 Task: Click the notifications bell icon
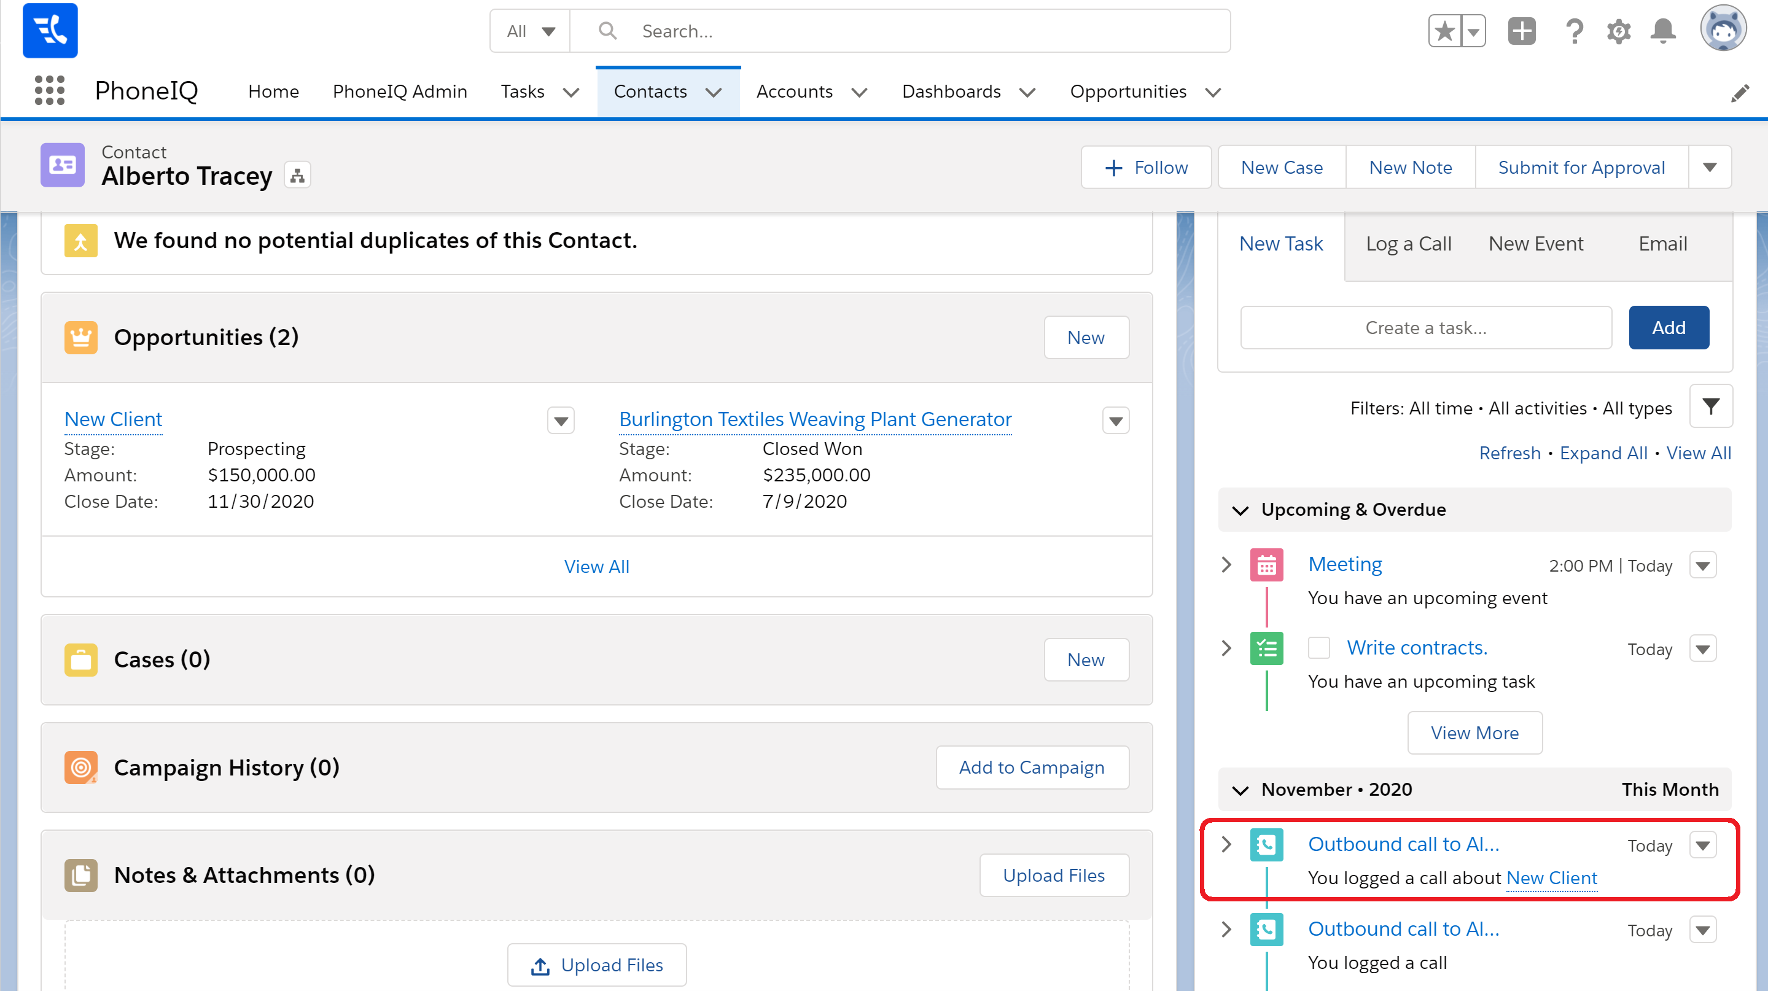pos(1662,31)
